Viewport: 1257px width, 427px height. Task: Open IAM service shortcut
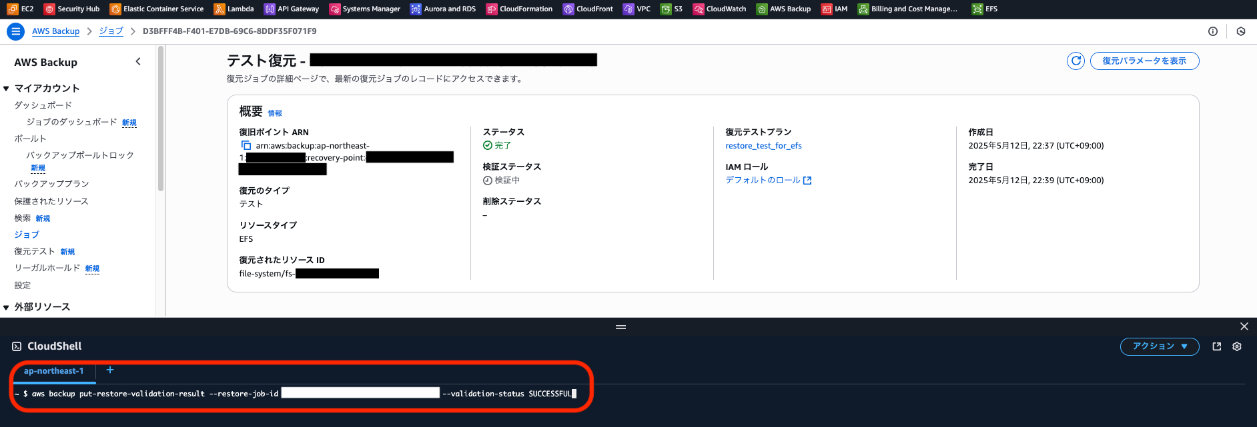coord(834,9)
